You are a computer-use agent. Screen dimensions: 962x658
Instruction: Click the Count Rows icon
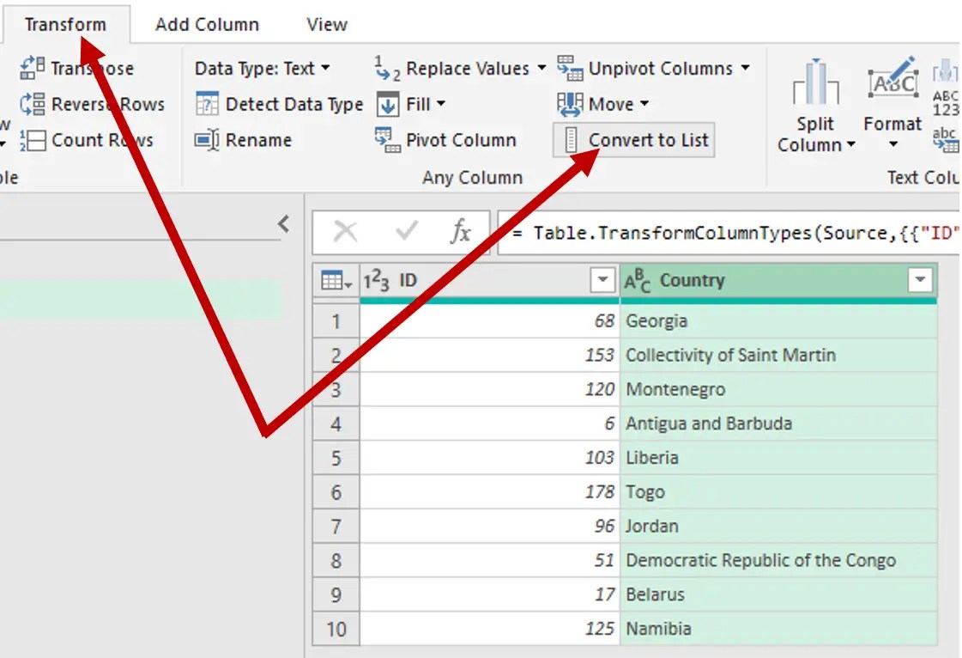click(x=32, y=140)
